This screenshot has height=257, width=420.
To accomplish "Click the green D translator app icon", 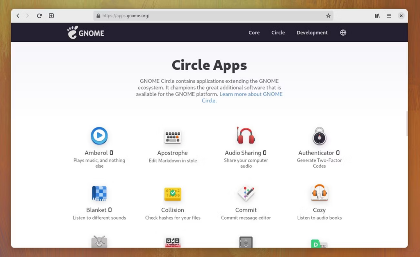I will tap(319, 243).
